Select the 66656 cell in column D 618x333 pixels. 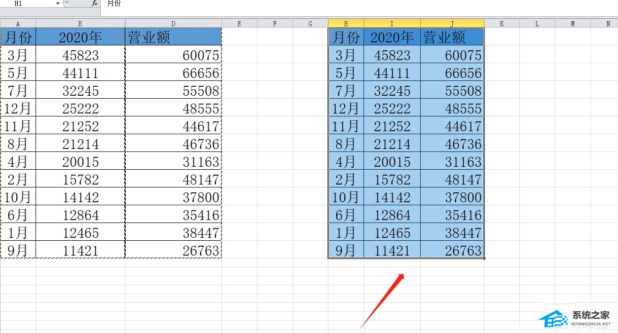point(173,72)
